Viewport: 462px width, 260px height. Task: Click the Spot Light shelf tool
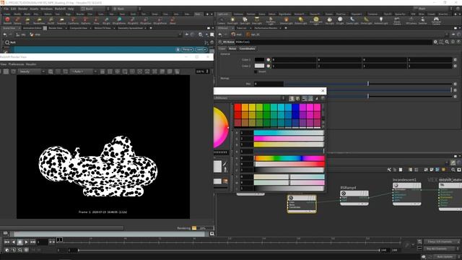(245, 20)
